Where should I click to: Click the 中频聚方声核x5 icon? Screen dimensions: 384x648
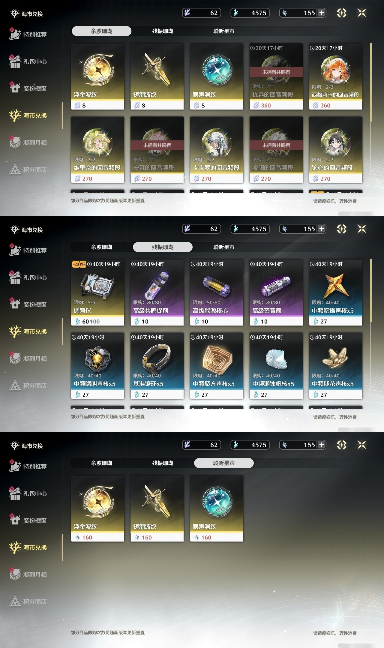(217, 358)
